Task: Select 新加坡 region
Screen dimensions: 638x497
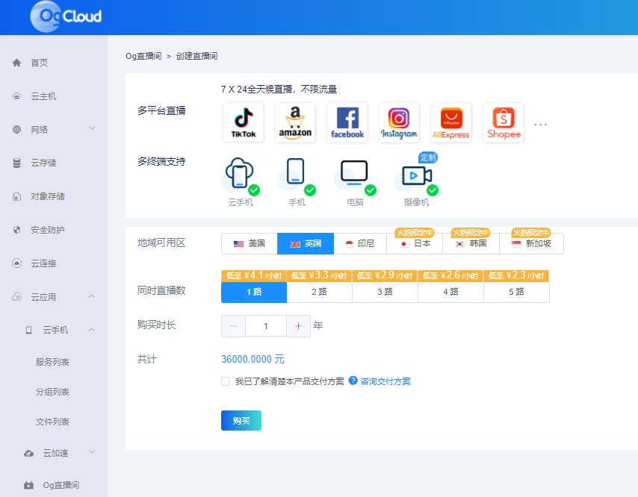Action: (x=531, y=243)
